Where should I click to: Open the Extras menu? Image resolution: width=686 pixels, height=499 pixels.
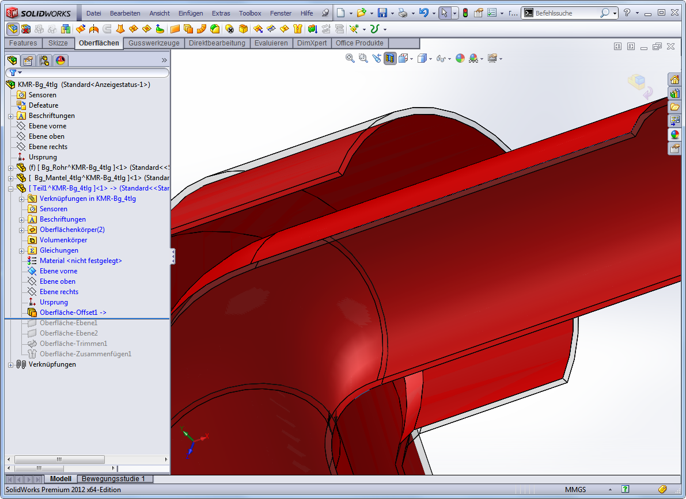point(221,13)
